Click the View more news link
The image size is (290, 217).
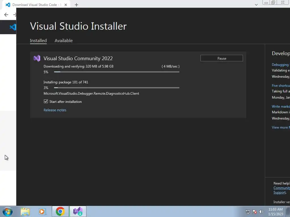pyautogui.click(x=281, y=127)
